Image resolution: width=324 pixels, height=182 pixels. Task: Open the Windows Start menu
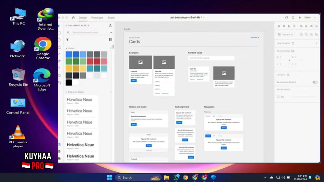click(x=110, y=177)
